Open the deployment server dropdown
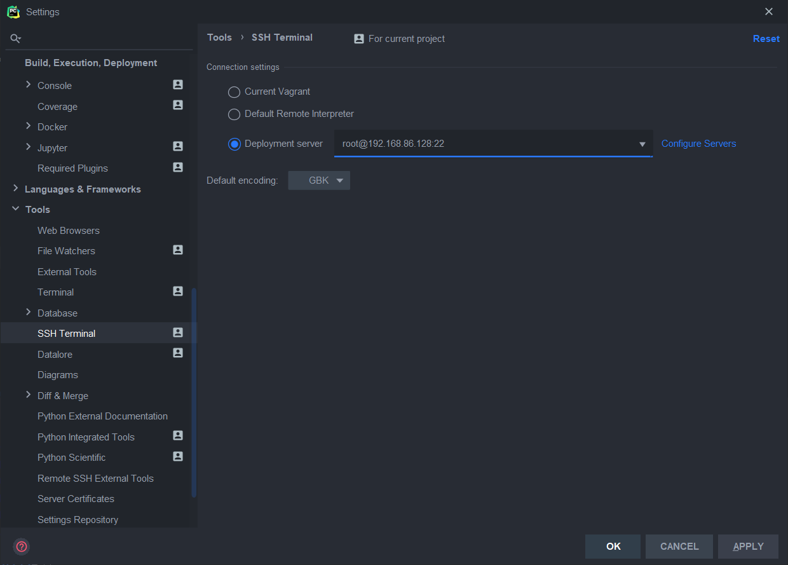Image resolution: width=788 pixels, height=565 pixels. 642,144
